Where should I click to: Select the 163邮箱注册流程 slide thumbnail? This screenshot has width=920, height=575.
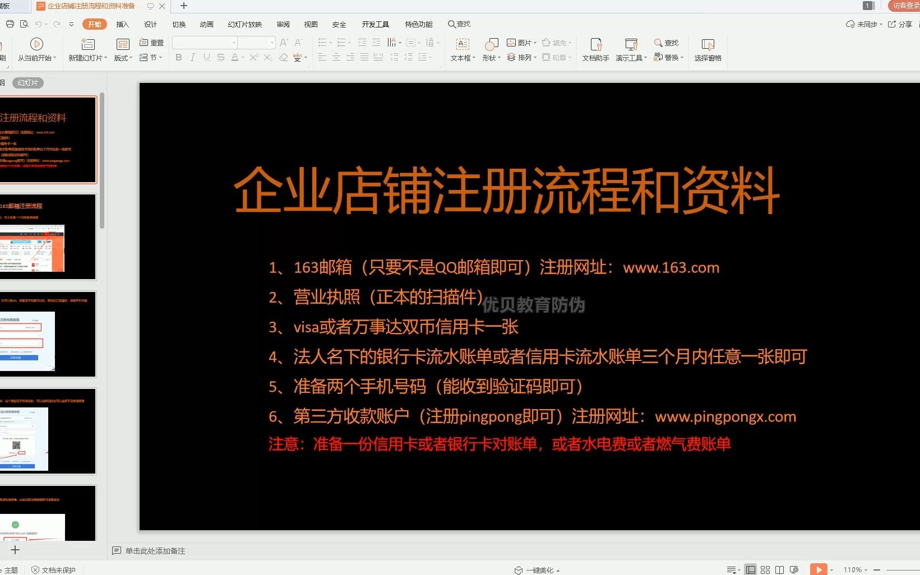tap(48, 237)
